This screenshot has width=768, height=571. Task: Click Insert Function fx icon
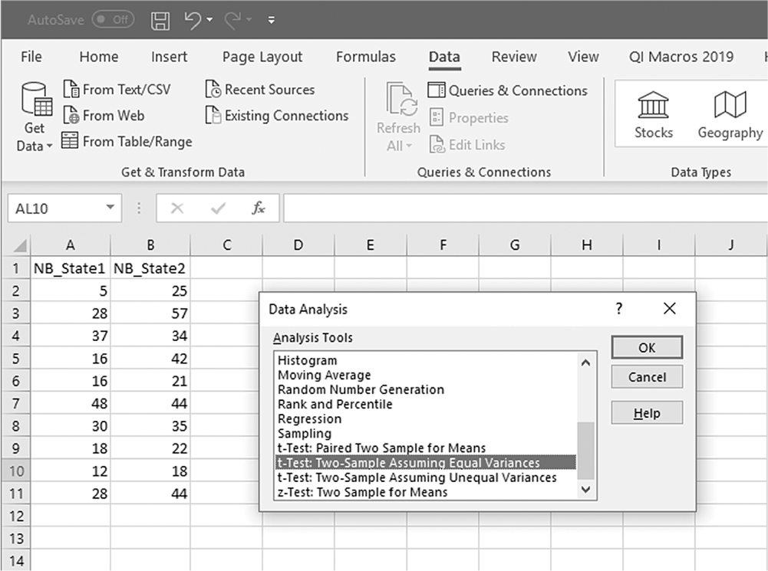[258, 208]
